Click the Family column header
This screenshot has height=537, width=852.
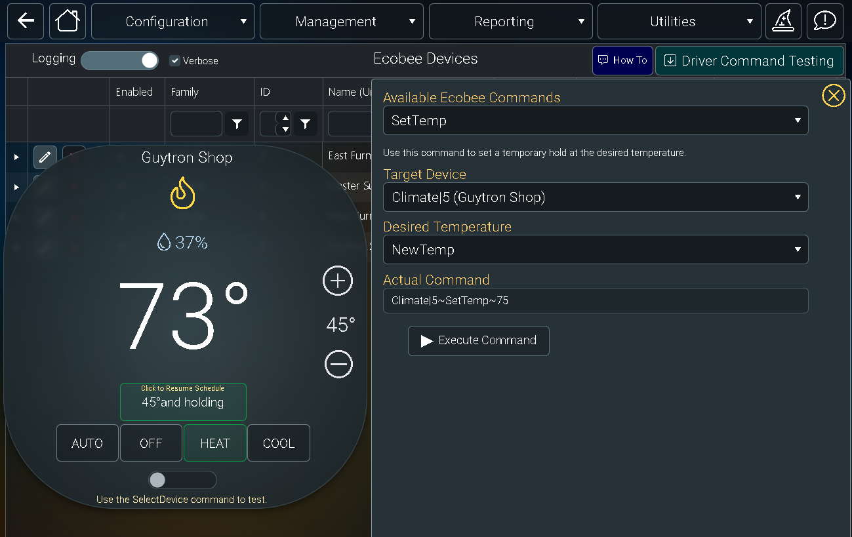(x=185, y=92)
